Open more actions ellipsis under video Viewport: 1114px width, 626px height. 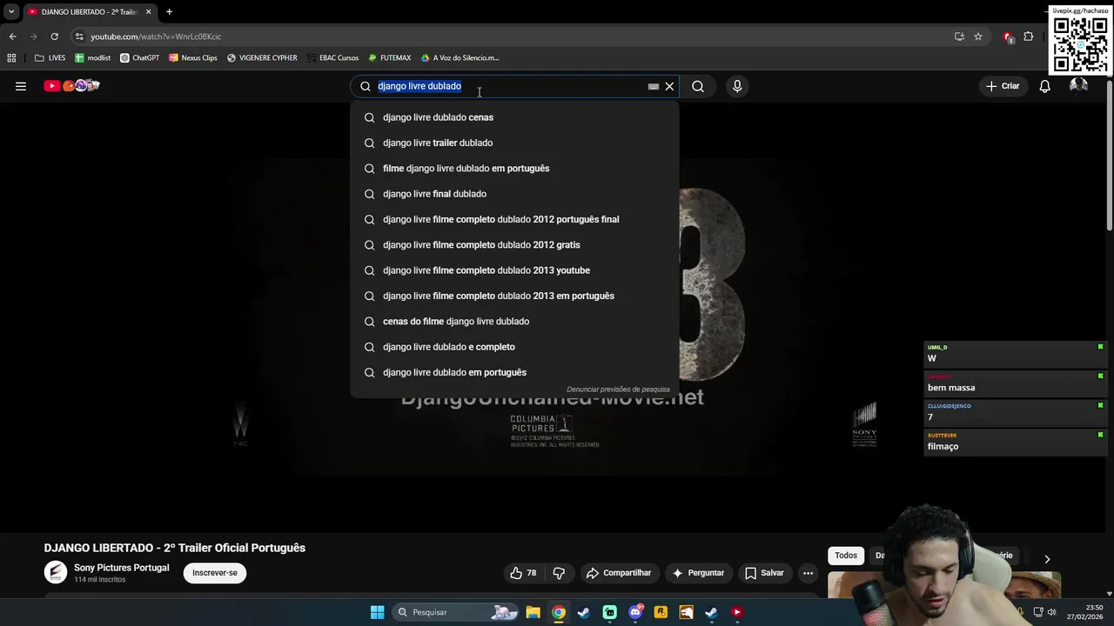pos(808,573)
